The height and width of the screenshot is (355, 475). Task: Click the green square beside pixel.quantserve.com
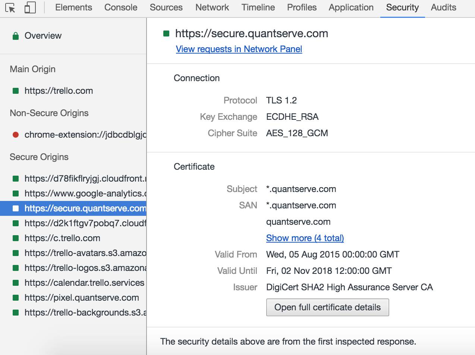click(x=16, y=298)
